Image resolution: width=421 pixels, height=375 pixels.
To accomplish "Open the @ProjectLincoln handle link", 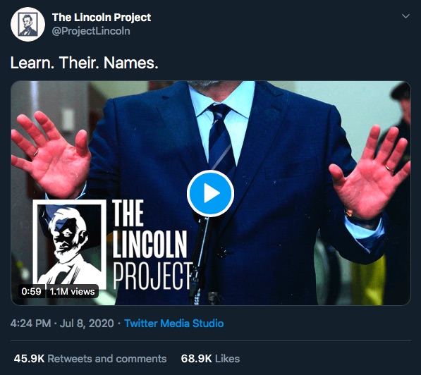I will click(x=91, y=31).
